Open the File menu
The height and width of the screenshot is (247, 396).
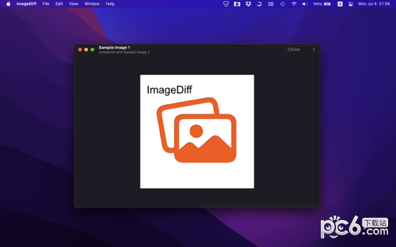[46, 4]
